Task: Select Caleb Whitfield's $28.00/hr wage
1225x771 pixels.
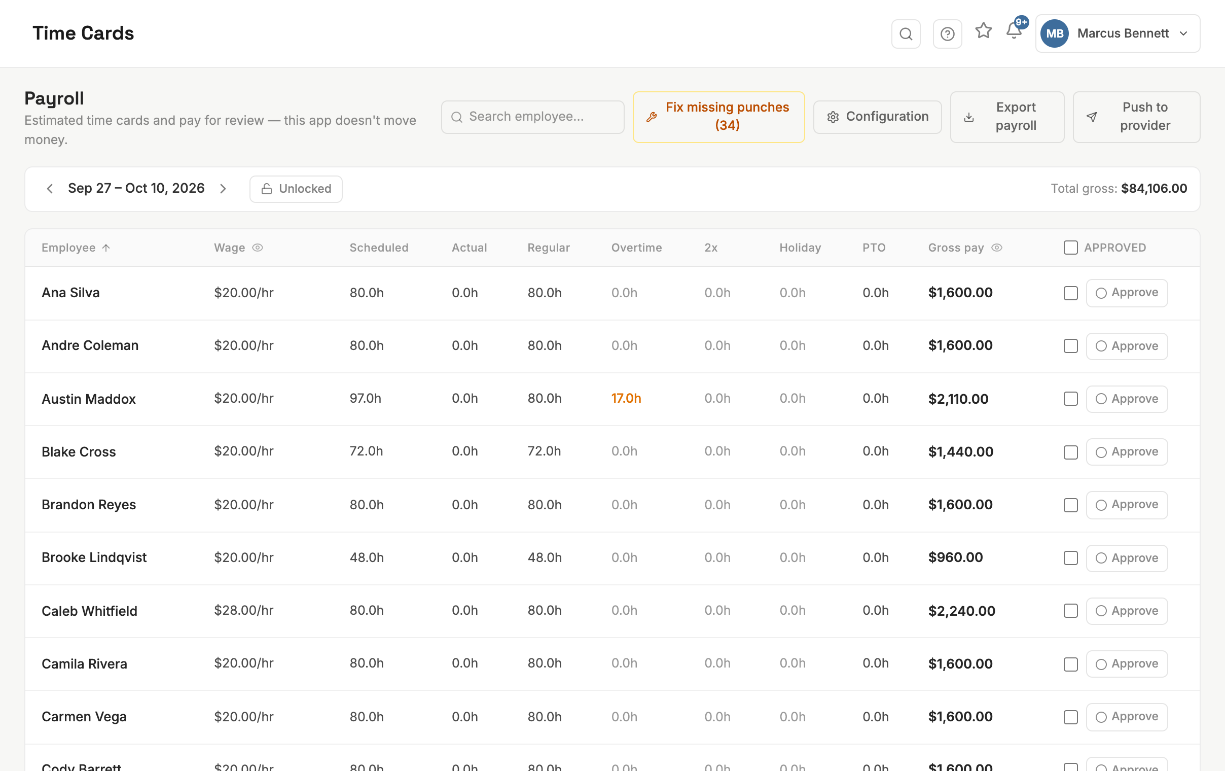Action: tap(244, 610)
